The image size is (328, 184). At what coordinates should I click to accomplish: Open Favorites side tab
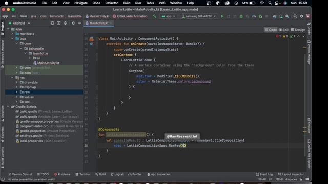3,134
